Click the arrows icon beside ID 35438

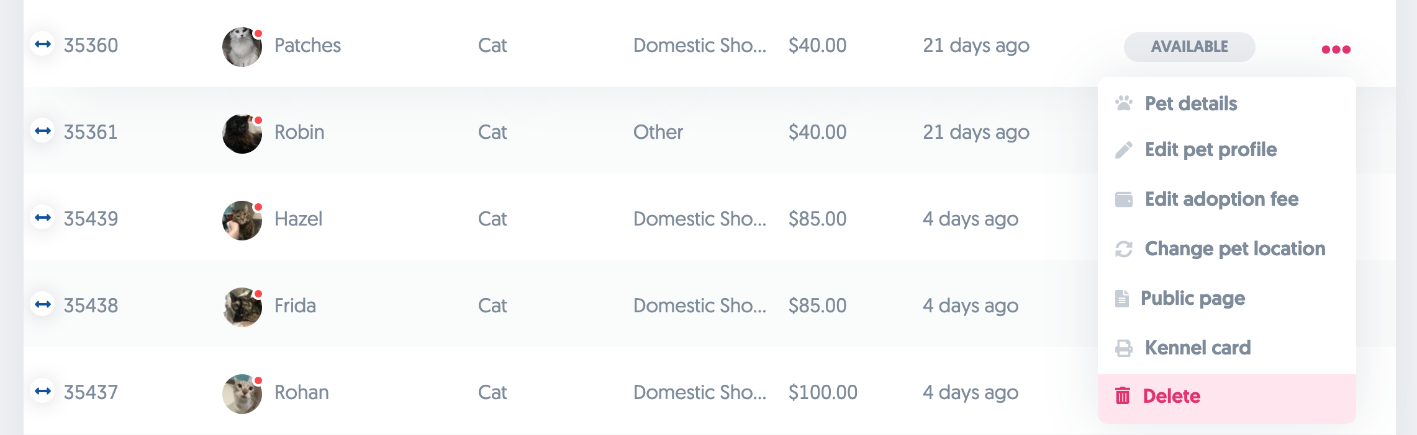pos(43,304)
